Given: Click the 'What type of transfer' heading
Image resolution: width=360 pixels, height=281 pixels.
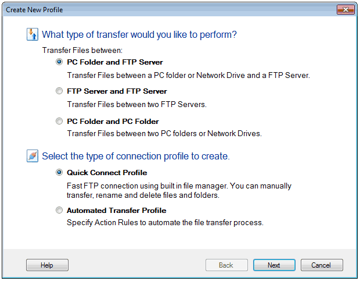Looking at the screenshot, I should pyautogui.click(x=139, y=34).
